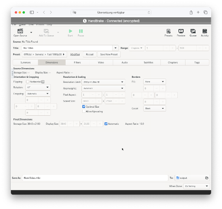
Task: Click the Open Source toolbar icon
Action: [20, 31]
